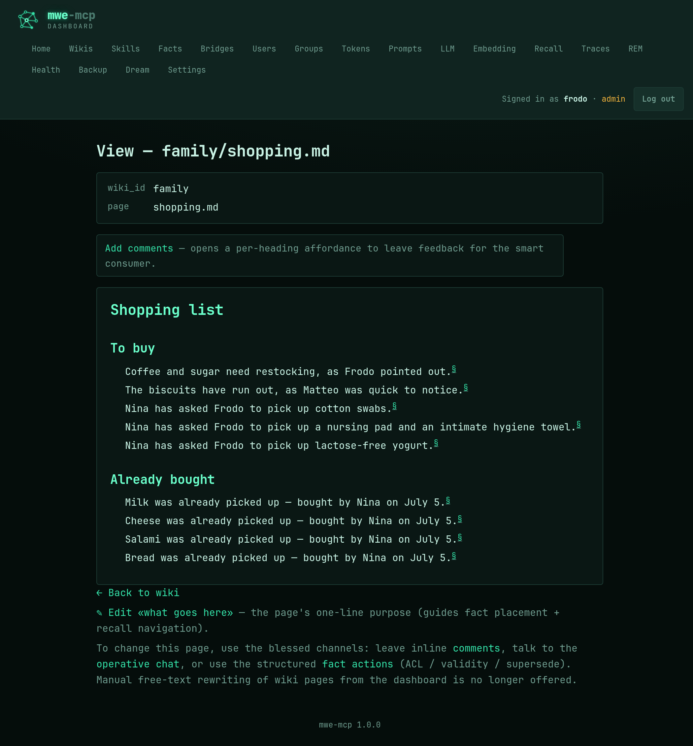Click the admin role label
Image resolution: width=693 pixels, height=746 pixels.
pyautogui.click(x=613, y=99)
